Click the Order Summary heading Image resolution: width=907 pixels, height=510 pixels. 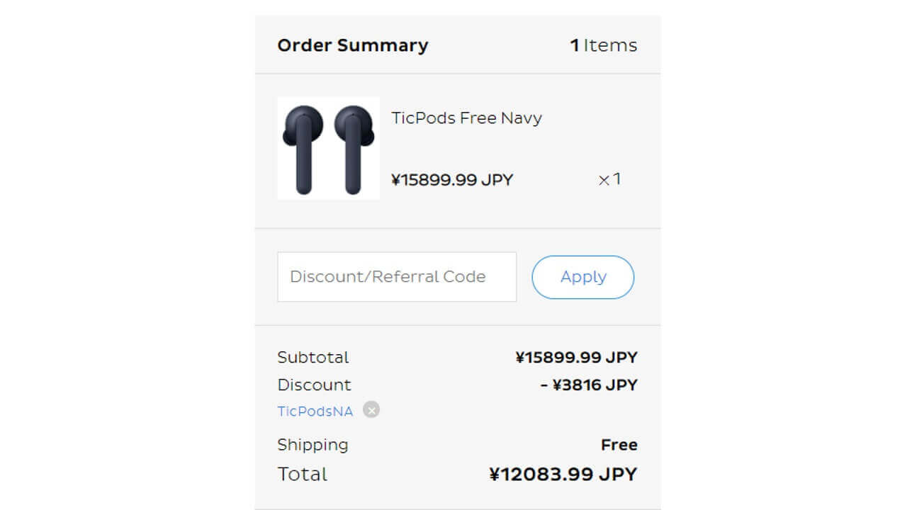tap(353, 45)
